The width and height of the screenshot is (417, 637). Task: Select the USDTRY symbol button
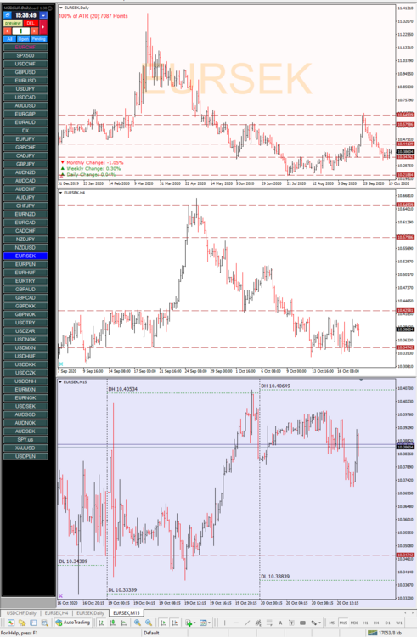pyautogui.click(x=25, y=323)
